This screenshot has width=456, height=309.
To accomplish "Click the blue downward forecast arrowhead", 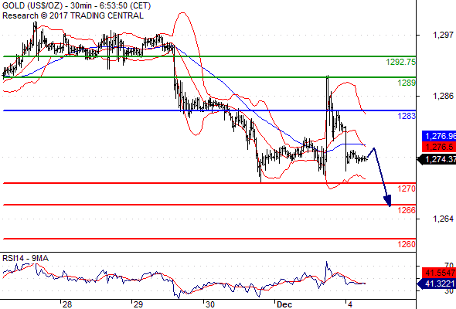I will [388, 201].
